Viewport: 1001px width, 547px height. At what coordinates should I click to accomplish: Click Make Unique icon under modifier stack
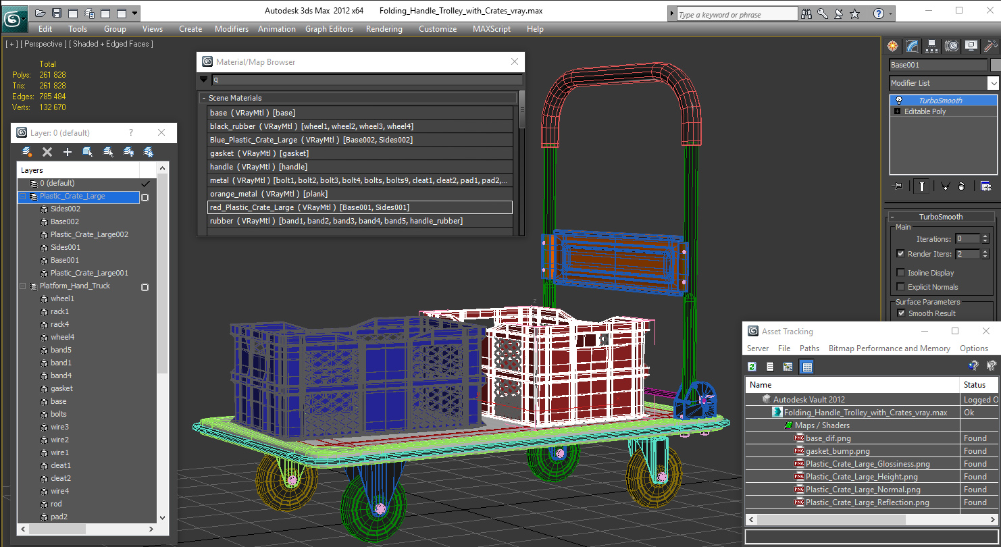[945, 186]
